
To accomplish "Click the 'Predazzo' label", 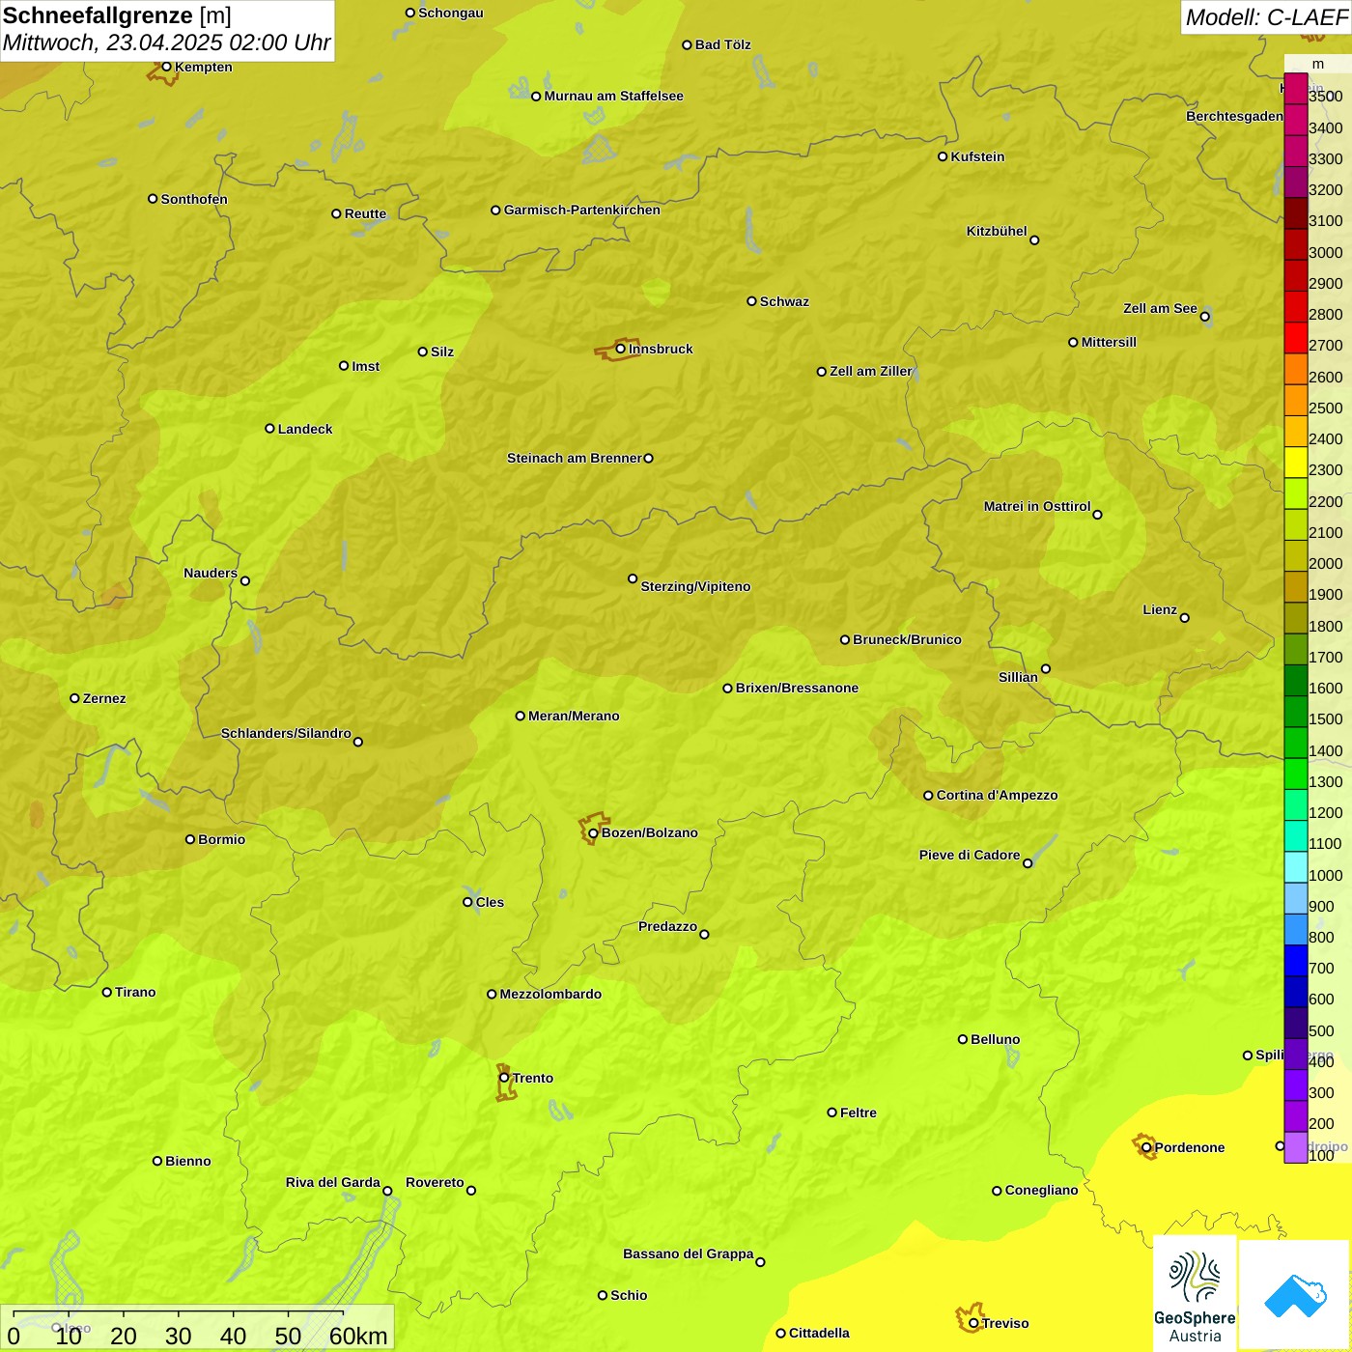I will click(x=667, y=926).
